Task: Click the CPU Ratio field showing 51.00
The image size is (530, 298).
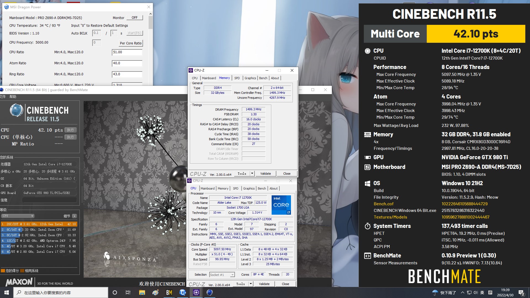Action: tap(127, 52)
